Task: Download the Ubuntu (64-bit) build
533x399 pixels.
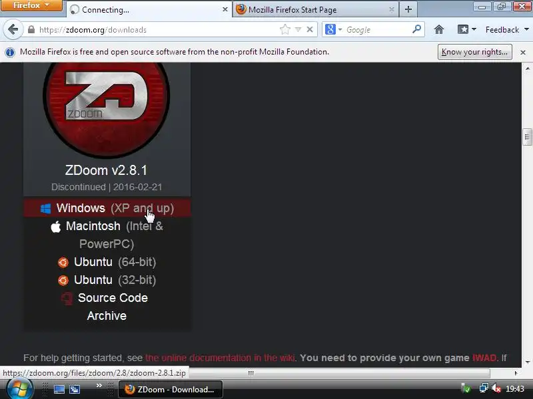Action: click(107, 262)
